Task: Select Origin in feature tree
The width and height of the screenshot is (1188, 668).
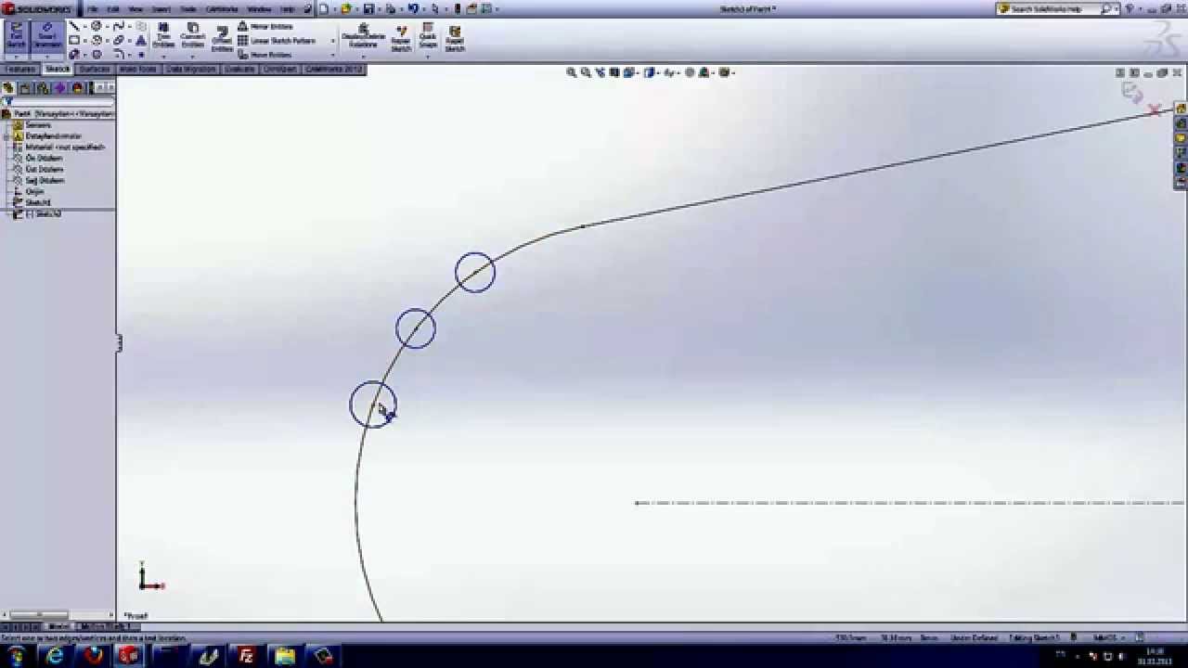Action: coord(34,191)
